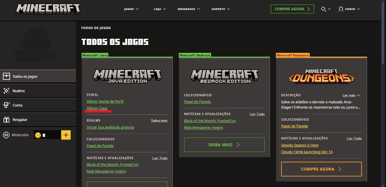Image resolution: width=386 pixels, height=187 pixels.
Task: Open Realms in the sidebar
Action: click(38, 91)
